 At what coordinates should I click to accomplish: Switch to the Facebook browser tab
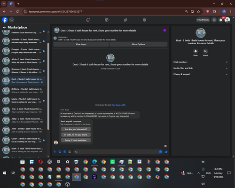click(11, 4)
